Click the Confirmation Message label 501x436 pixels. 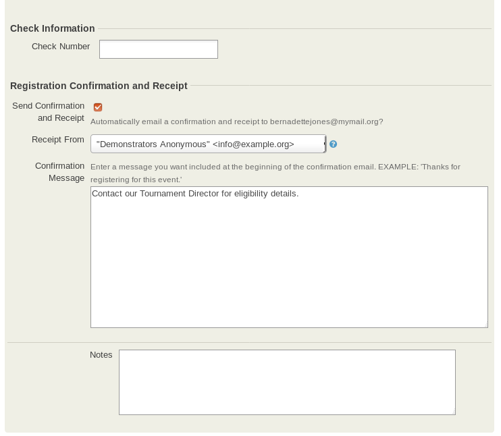point(60,172)
